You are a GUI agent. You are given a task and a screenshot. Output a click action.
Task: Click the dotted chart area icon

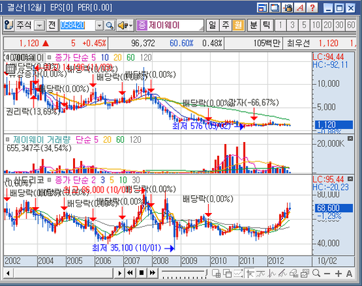coord(238,274)
